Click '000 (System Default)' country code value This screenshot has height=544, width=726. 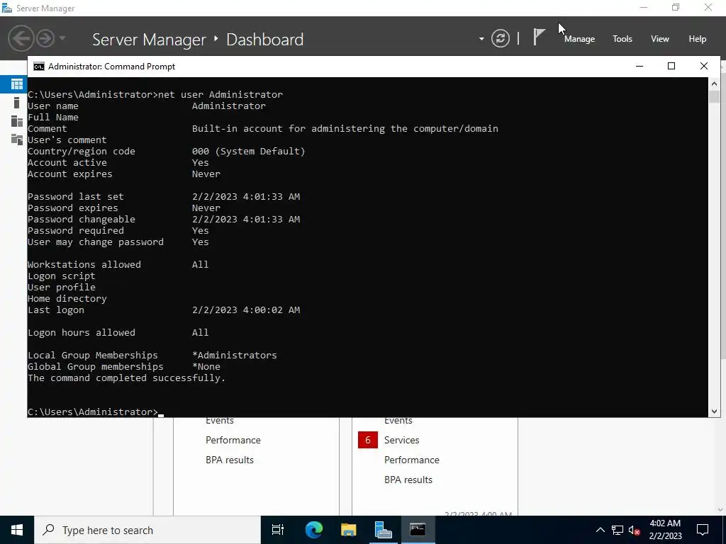(249, 152)
